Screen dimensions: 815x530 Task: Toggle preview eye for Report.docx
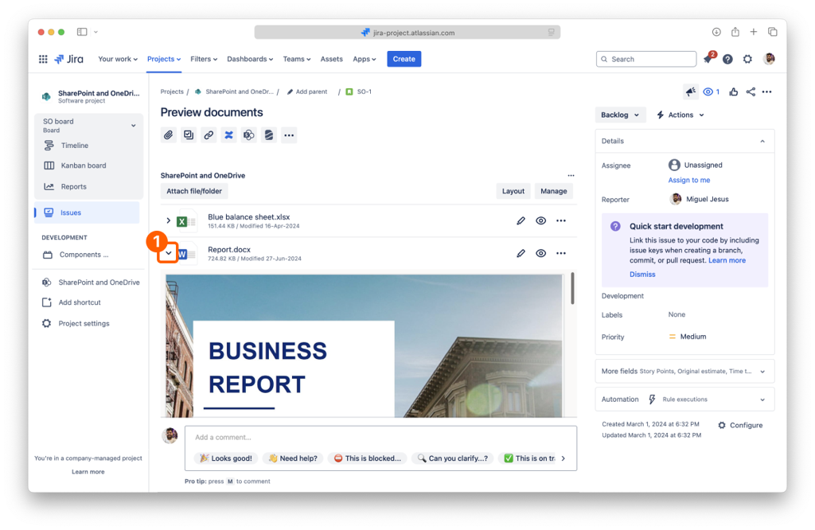click(540, 253)
